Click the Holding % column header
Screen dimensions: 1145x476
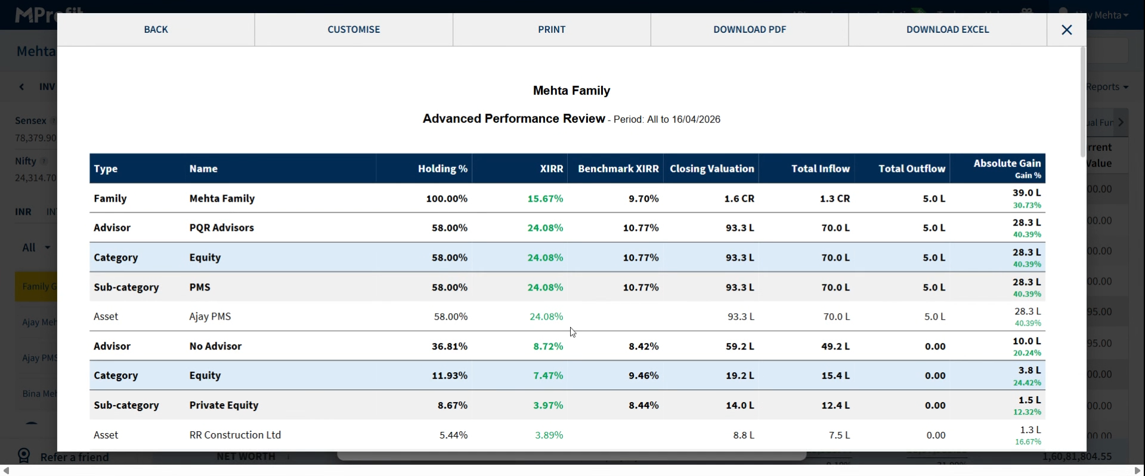(442, 169)
